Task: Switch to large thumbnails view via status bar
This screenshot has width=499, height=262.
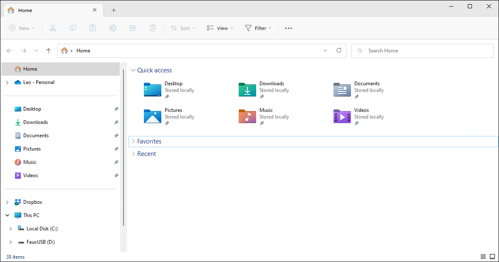Action: point(492,257)
